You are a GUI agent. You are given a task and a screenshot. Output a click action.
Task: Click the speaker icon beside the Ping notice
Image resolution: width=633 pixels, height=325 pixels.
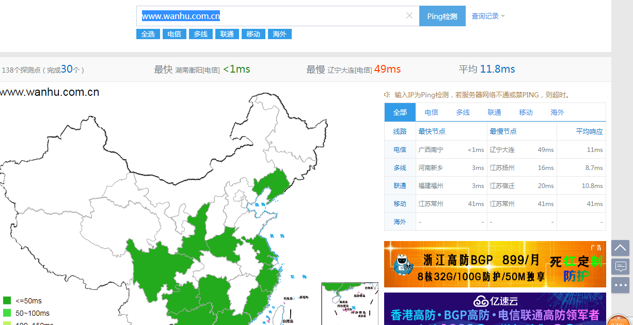(x=387, y=95)
